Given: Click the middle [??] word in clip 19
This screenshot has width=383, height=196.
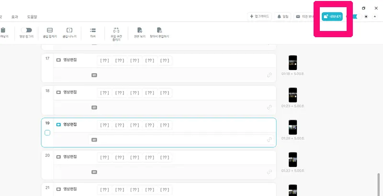Looking at the screenshot, I should (x=135, y=125).
